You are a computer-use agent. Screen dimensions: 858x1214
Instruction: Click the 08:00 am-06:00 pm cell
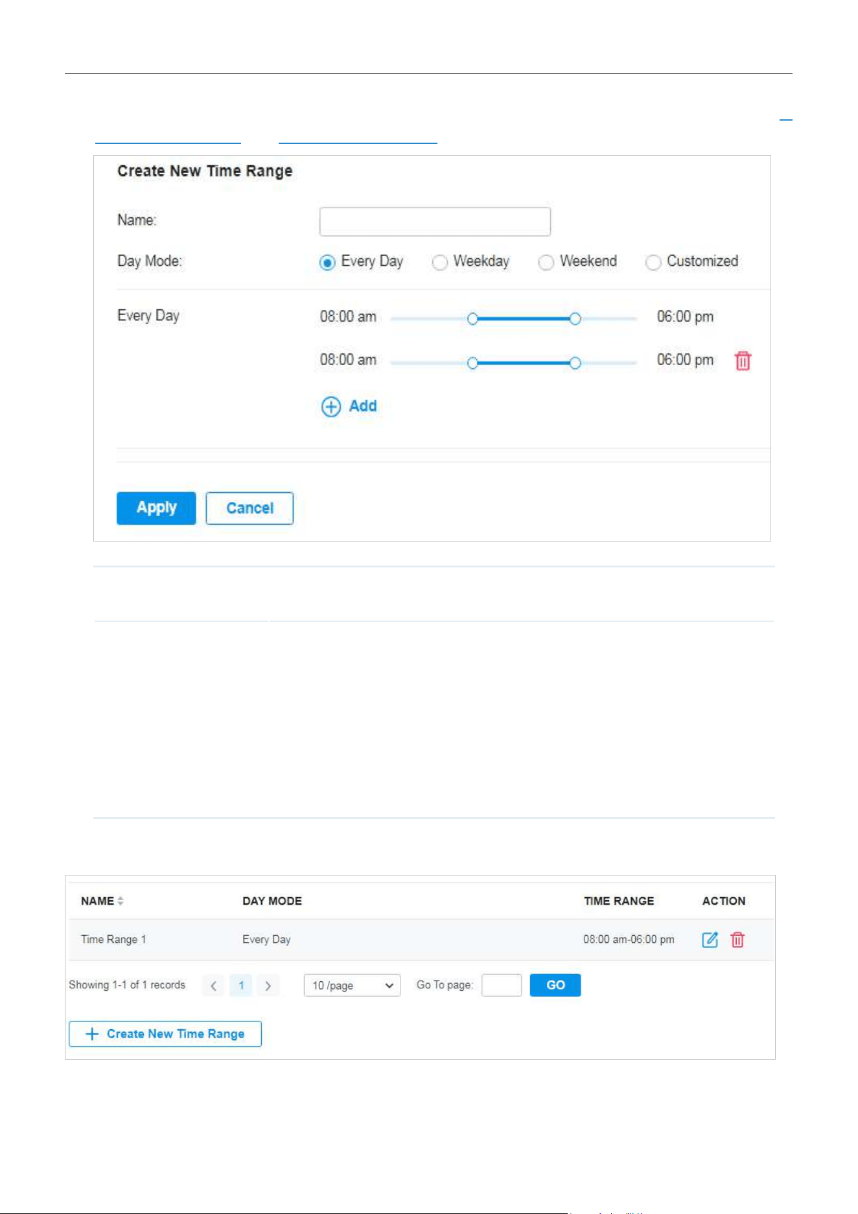629,939
